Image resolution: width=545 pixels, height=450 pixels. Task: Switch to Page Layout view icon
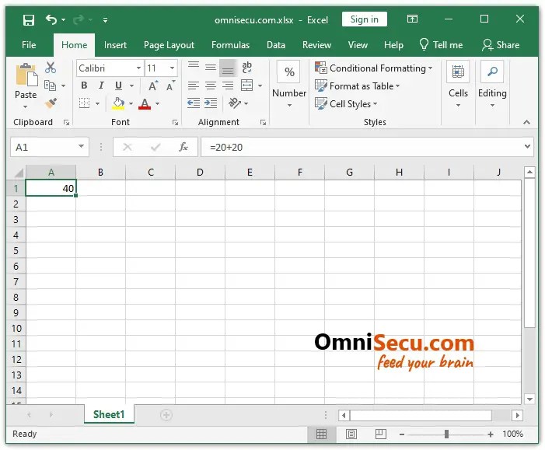click(351, 434)
